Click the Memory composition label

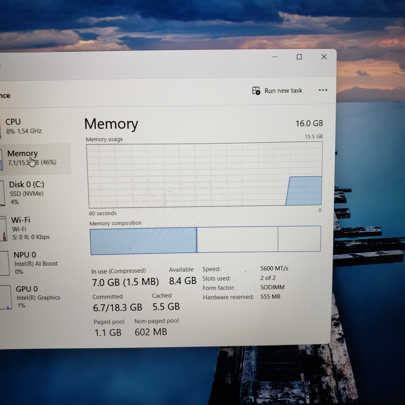point(115,223)
